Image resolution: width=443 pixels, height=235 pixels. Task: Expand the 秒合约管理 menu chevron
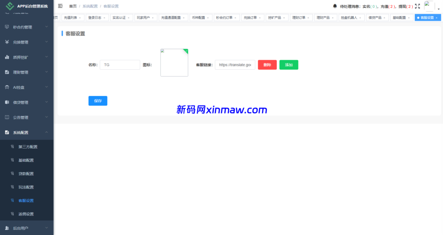point(47,26)
